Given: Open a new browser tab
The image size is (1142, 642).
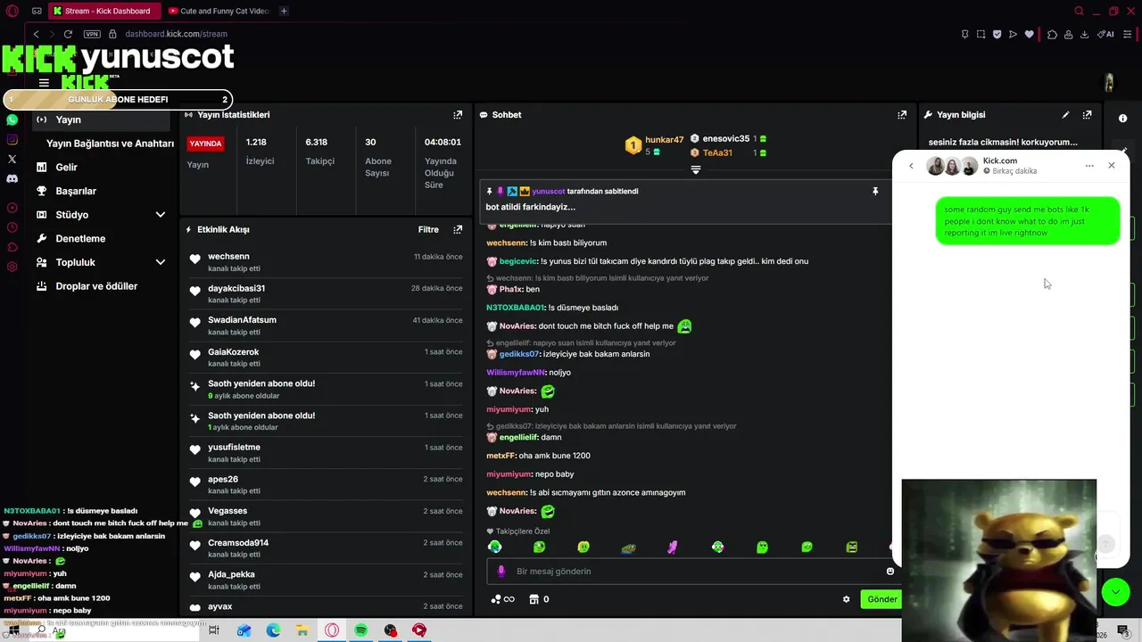Looking at the screenshot, I should click(x=284, y=12).
